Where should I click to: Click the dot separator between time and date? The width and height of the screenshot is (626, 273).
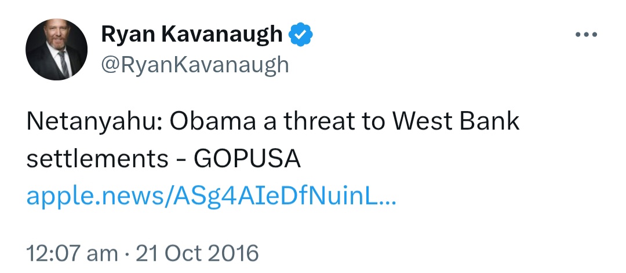pos(127,254)
